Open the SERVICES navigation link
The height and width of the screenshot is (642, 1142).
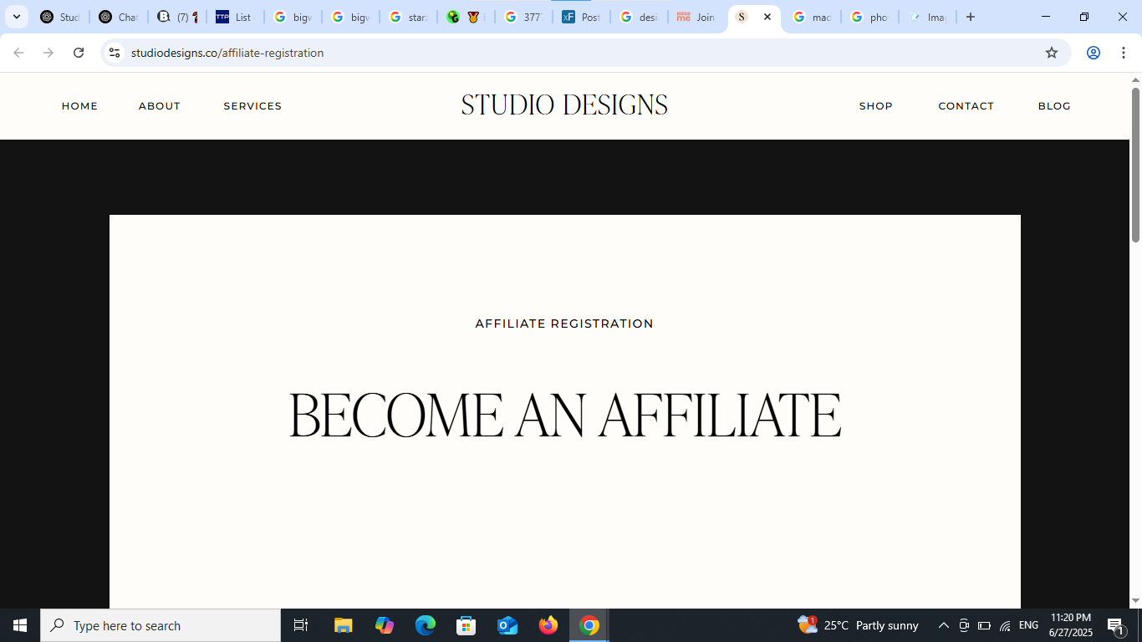[252, 106]
